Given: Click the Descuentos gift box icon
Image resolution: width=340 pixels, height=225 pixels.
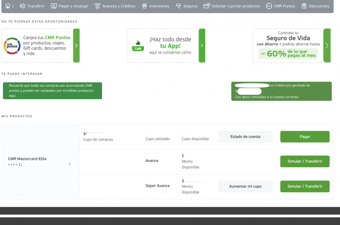Looking at the screenshot, I should 304,6.
